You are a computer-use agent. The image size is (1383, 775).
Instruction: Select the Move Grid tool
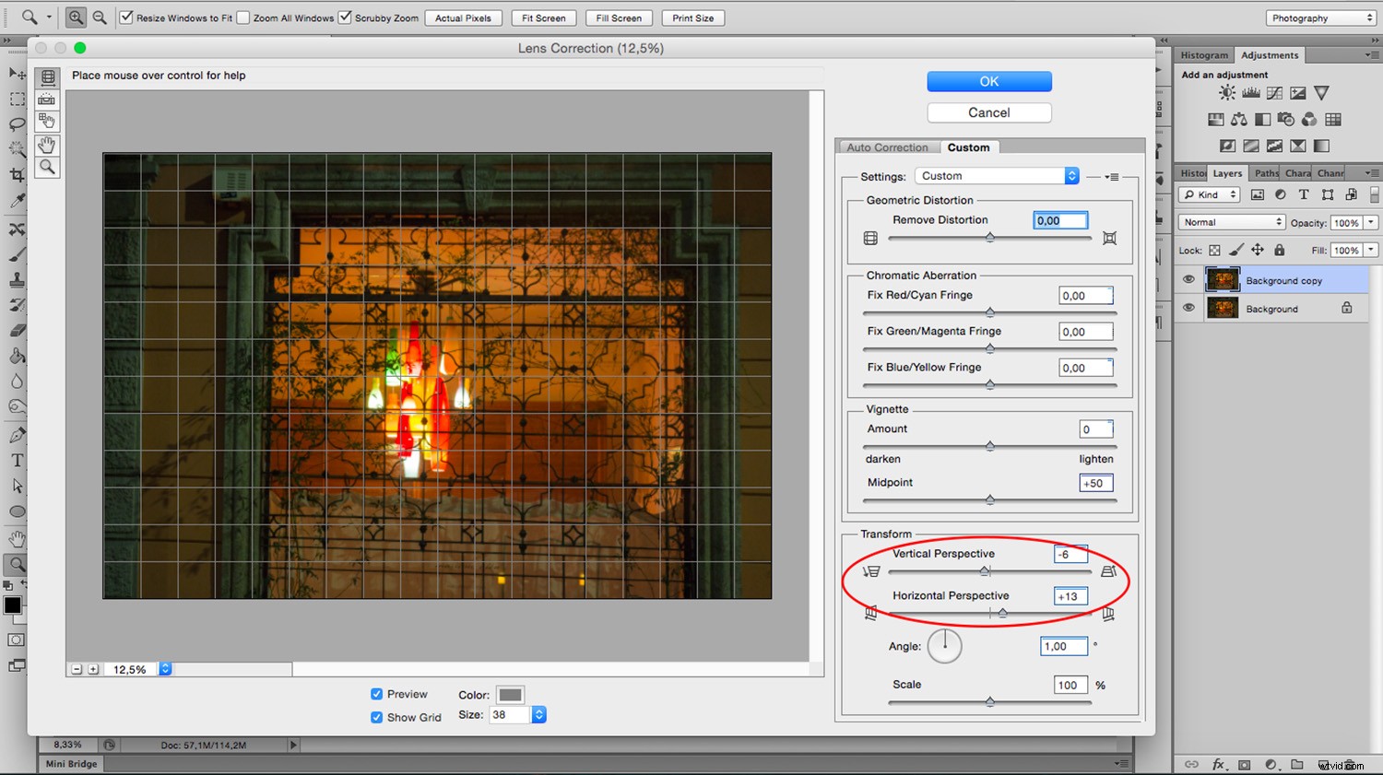point(47,121)
